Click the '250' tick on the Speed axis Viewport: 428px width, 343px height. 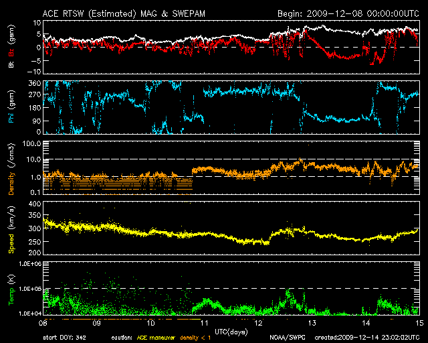click(x=35, y=242)
